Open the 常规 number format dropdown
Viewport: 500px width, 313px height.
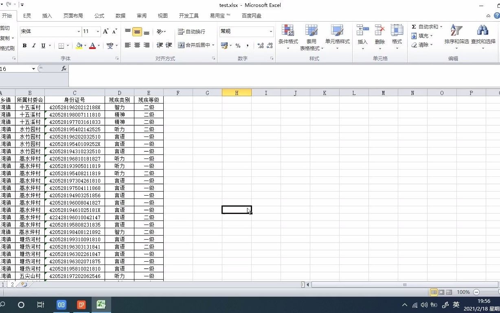pyautogui.click(x=271, y=31)
